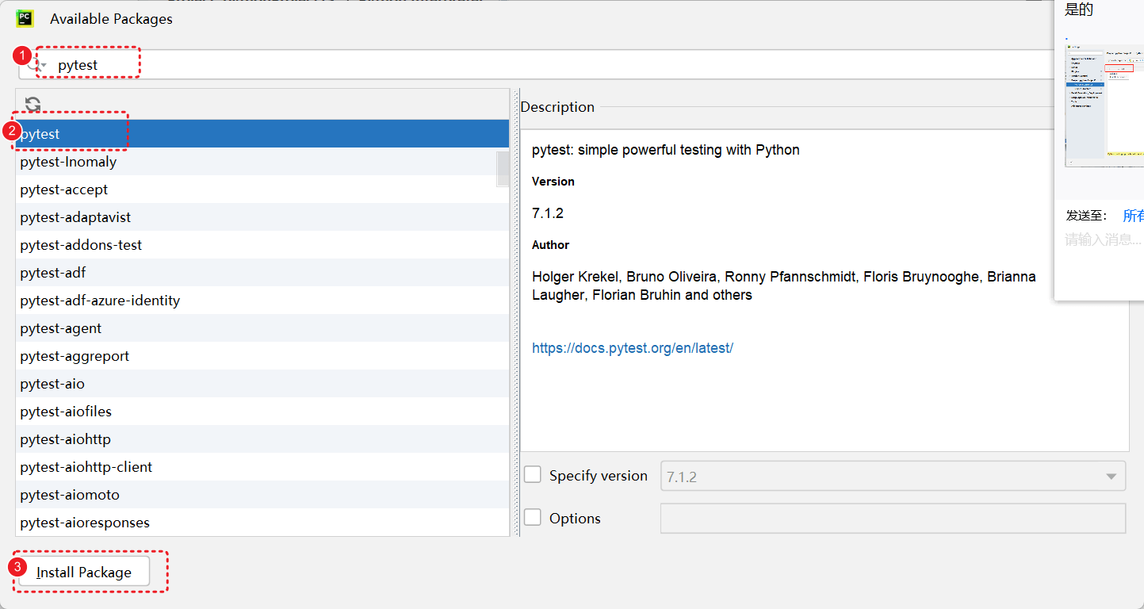The image size is (1144, 609).
Task: Click the chat window image thumbnail
Action: coord(1104,105)
